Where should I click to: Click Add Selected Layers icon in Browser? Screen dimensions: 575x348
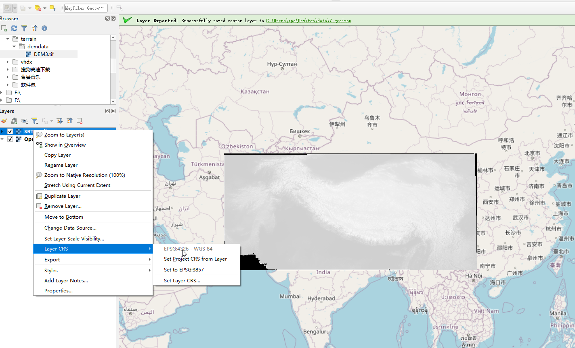(4, 28)
